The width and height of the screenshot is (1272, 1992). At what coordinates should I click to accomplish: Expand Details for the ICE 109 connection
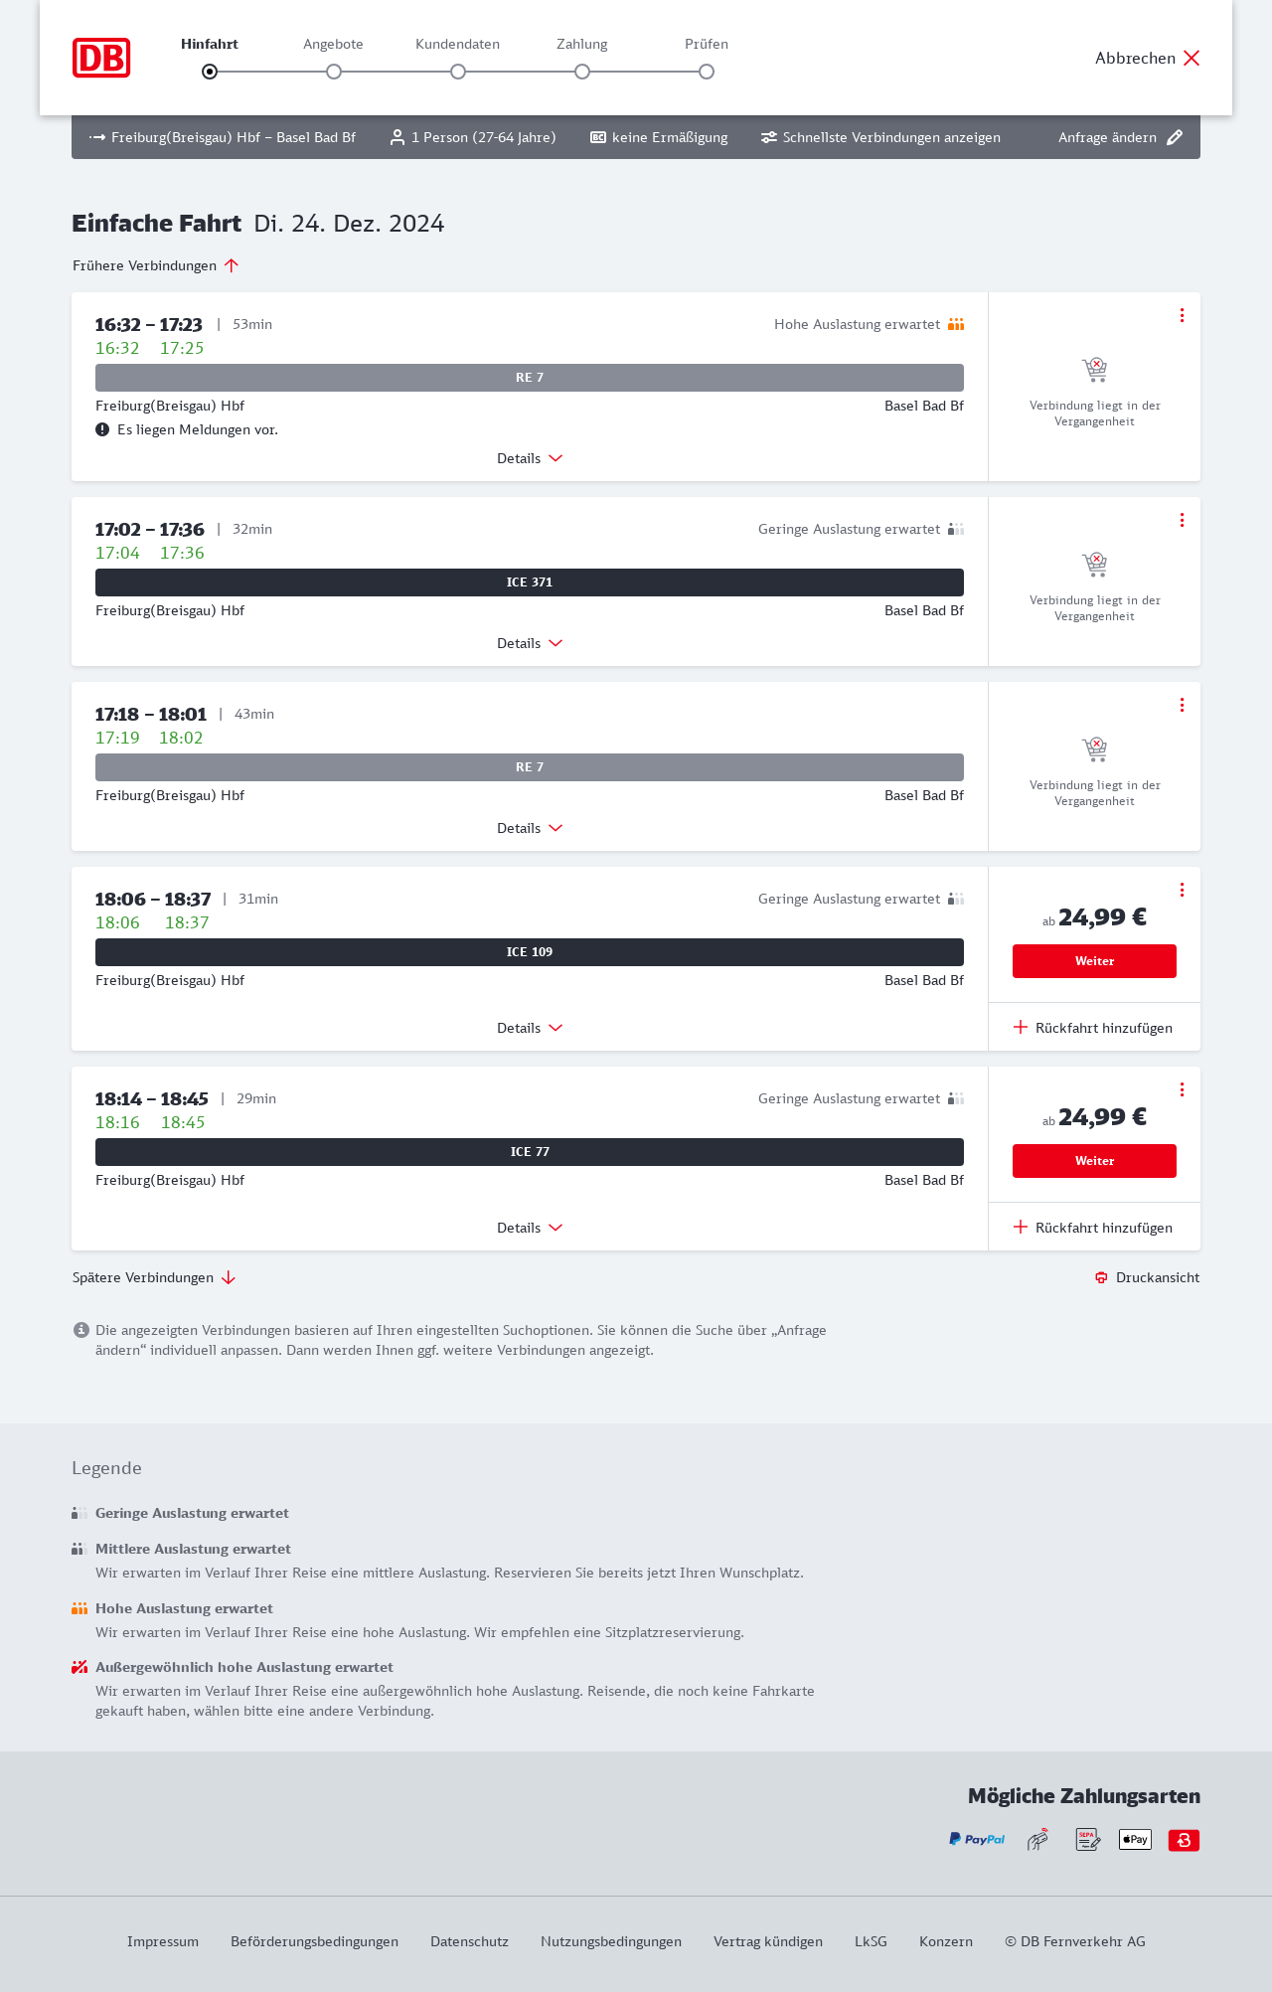click(530, 1028)
